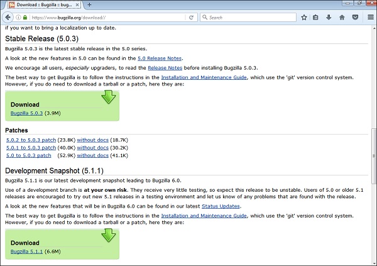Click the (3.9M) file size text
This screenshot has width=377, height=266.
(x=53, y=113)
